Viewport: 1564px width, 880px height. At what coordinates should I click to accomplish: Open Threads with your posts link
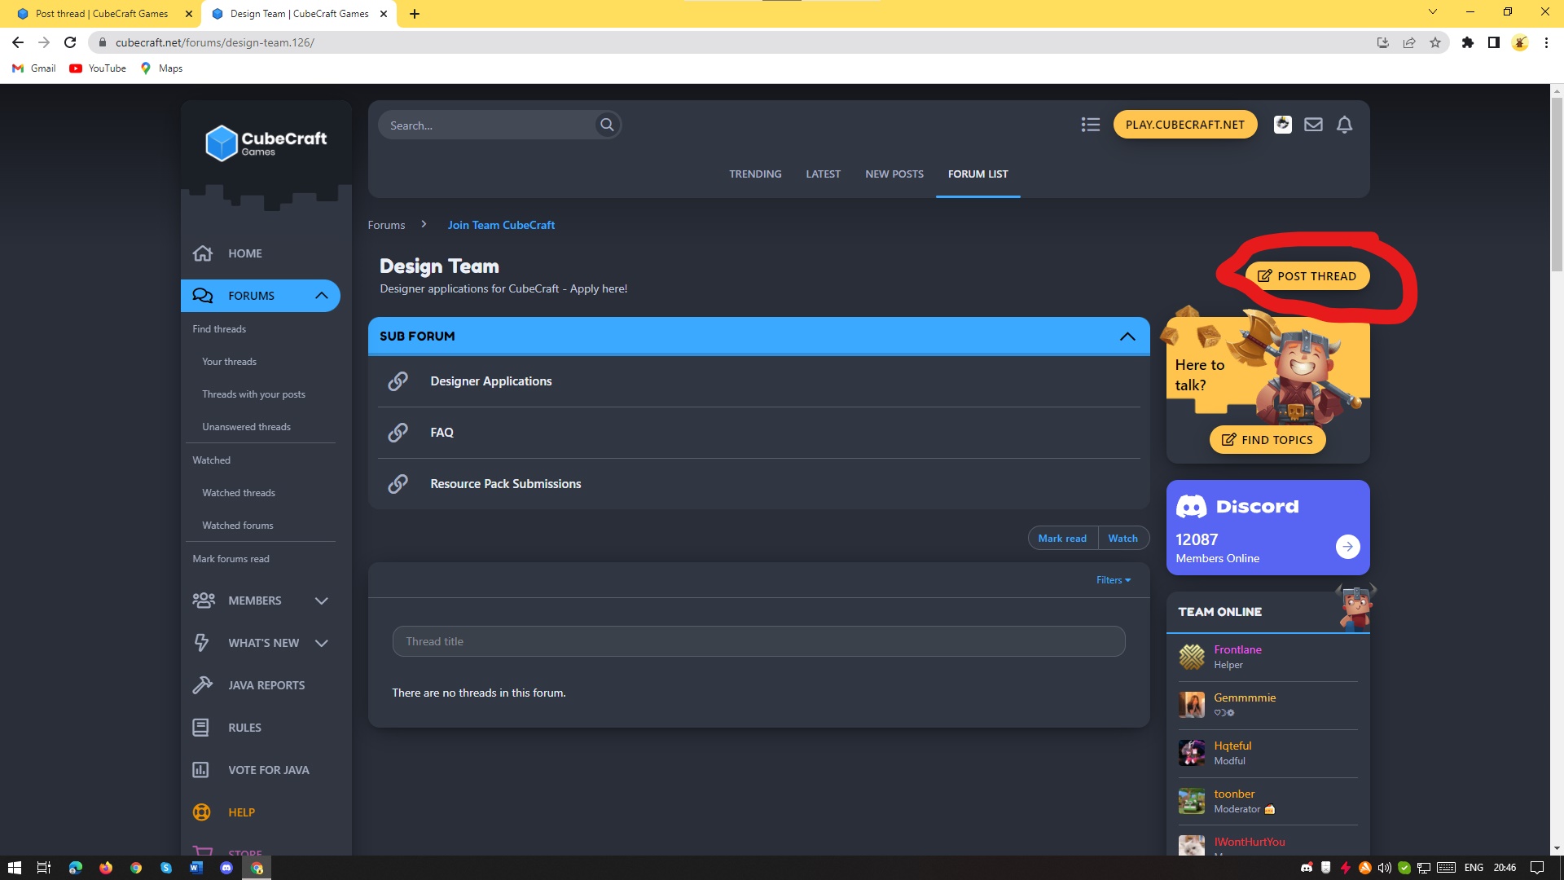(253, 394)
